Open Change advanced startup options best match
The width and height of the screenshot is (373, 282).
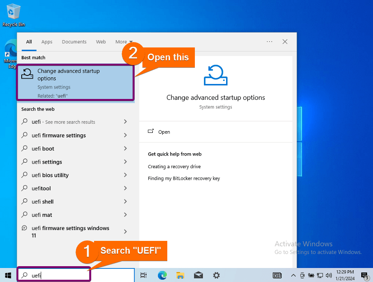76,83
